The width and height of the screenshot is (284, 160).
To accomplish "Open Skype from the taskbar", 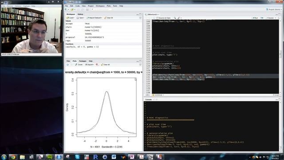I will (x=77, y=157).
